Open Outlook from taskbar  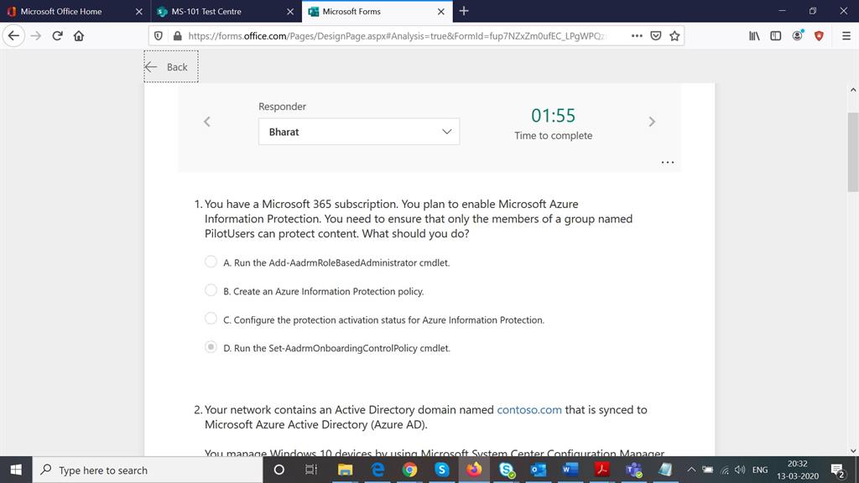click(x=538, y=470)
